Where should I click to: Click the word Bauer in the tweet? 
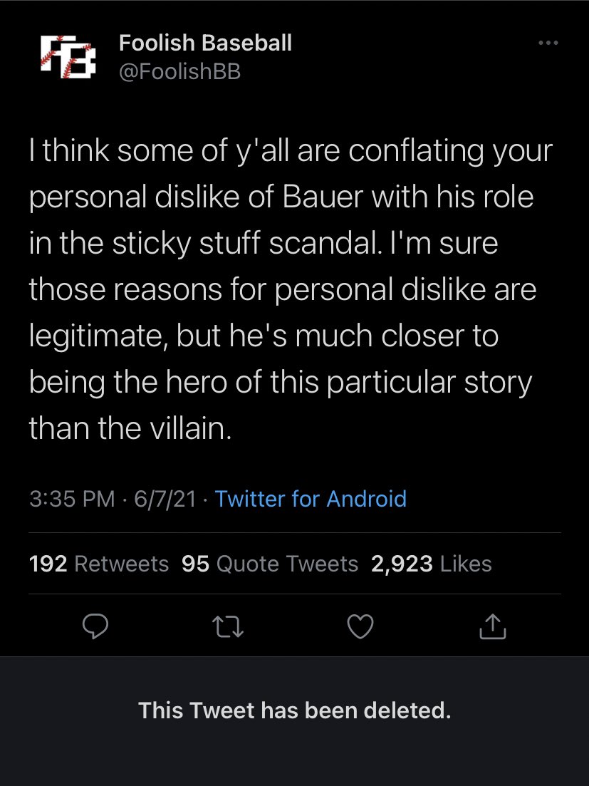[322, 197]
